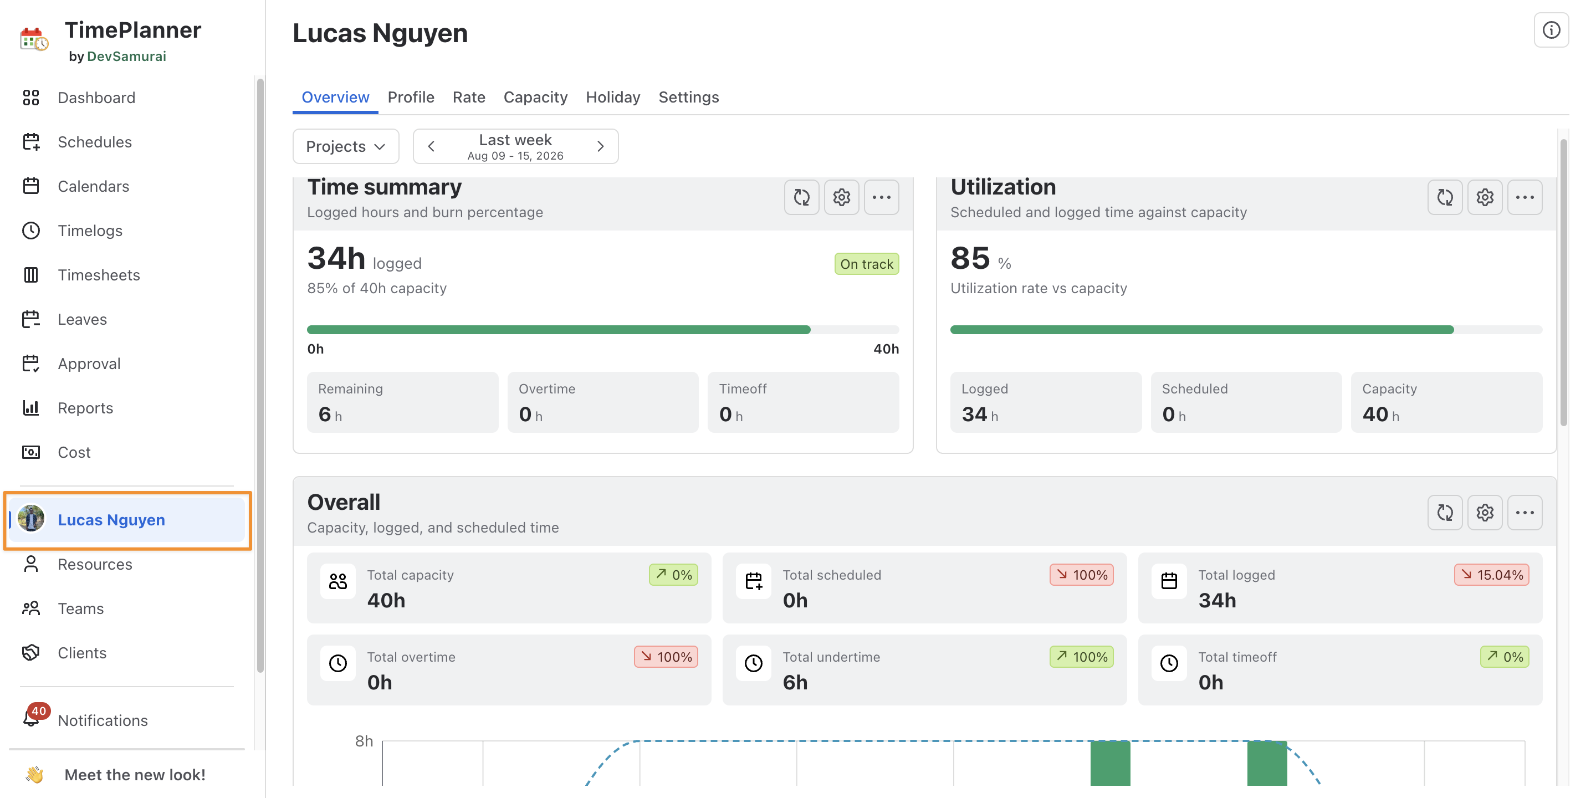The width and height of the screenshot is (1596, 798).
Task: Click the Total timeoff clock icon
Action: pyautogui.click(x=1169, y=663)
